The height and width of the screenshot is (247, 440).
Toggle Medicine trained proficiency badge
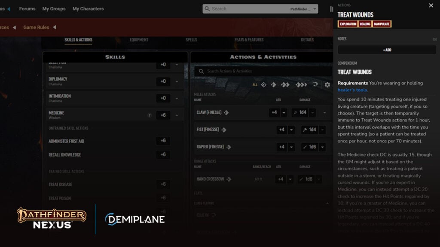[150, 115]
